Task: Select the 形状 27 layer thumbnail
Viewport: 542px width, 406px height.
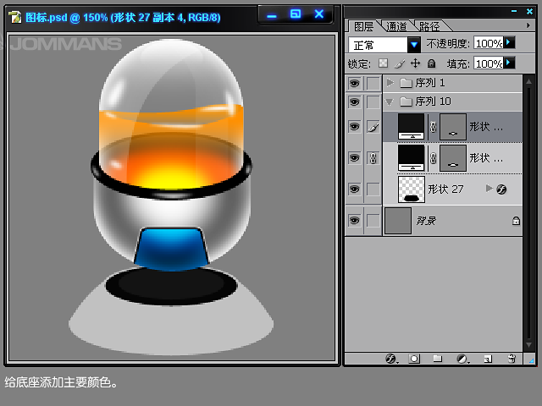Action: (412, 189)
